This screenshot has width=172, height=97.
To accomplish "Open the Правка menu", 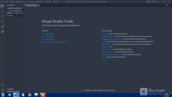I will coord(12,2).
